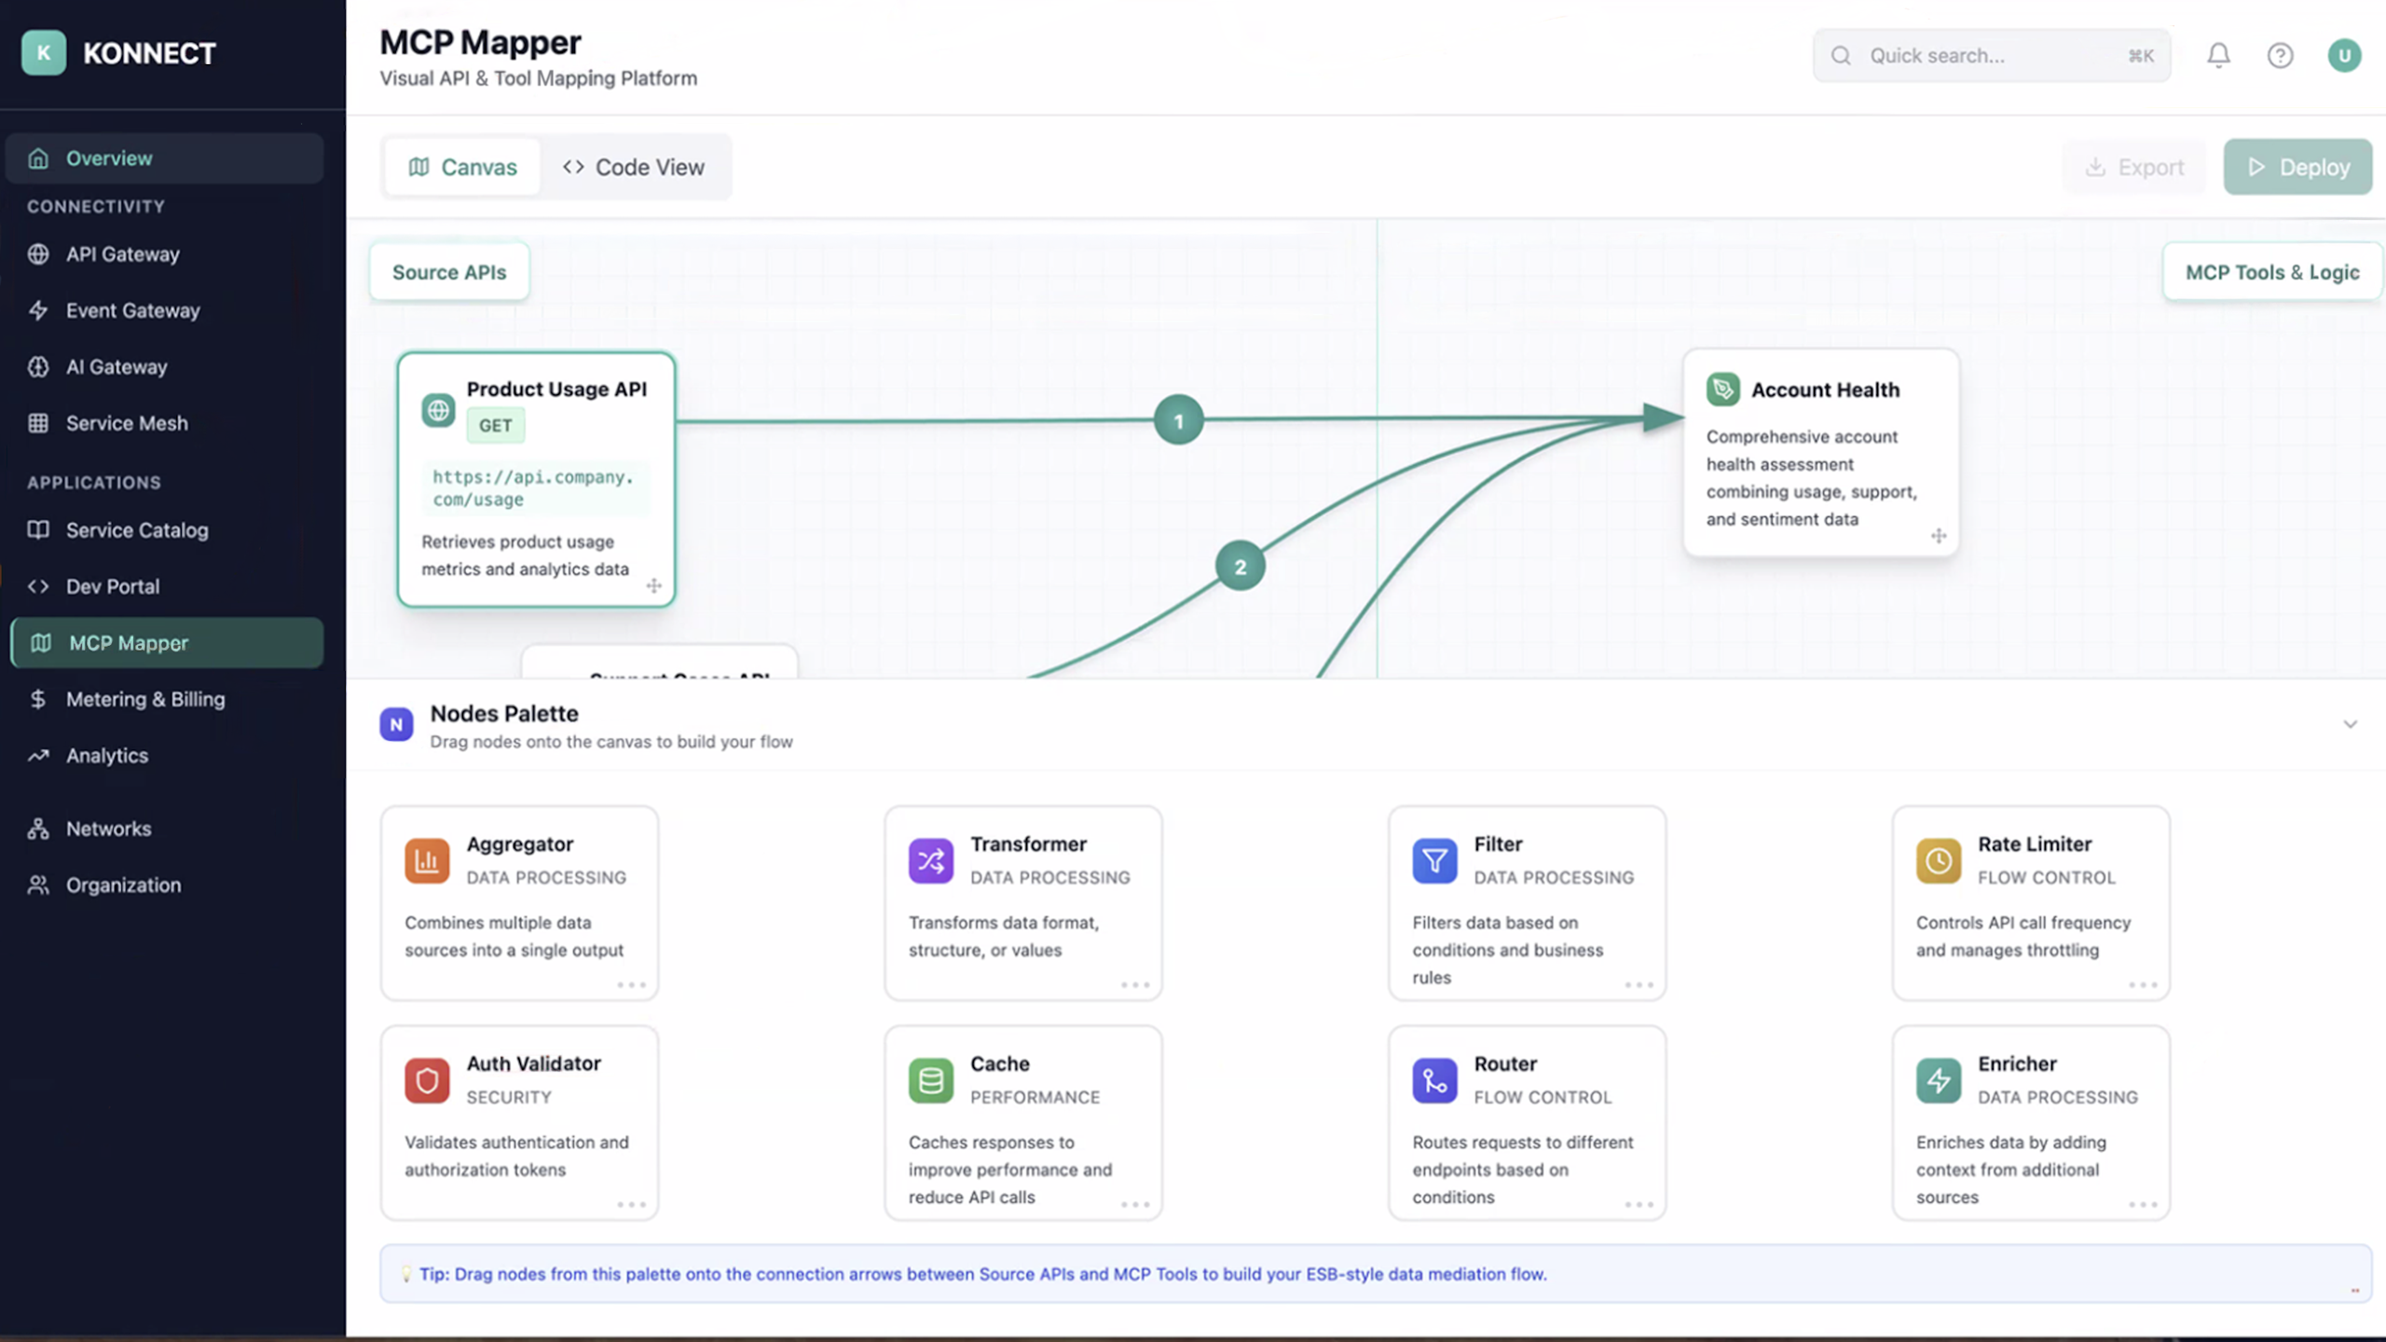Click connection marker number 1 on canvas
Screen dimensions: 2386x1342
[1178, 421]
